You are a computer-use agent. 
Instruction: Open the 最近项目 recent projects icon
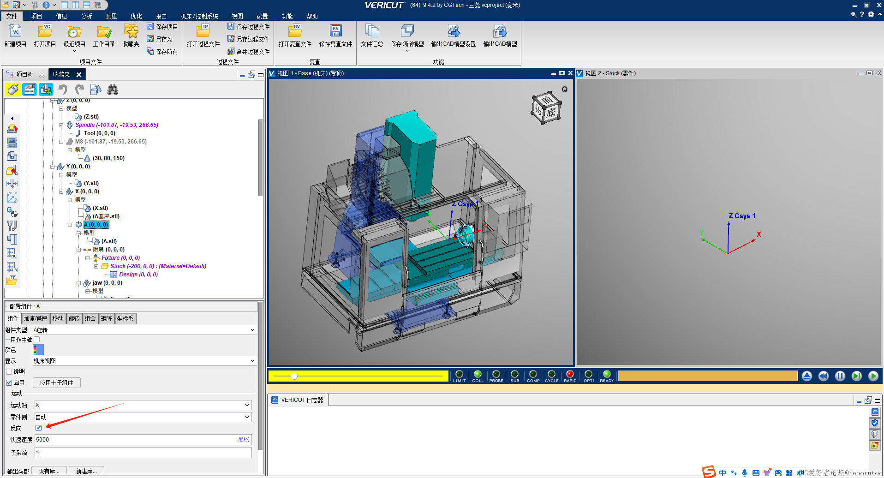(x=74, y=32)
